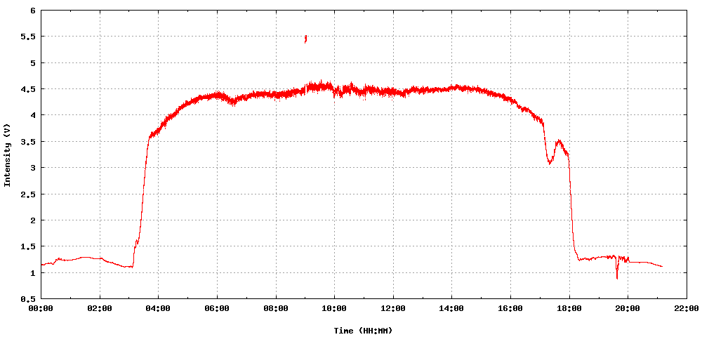The image size is (702, 337).
Task: Click the 'Time (HH:MM)' x-axis label
Action: [x=363, y=331]
